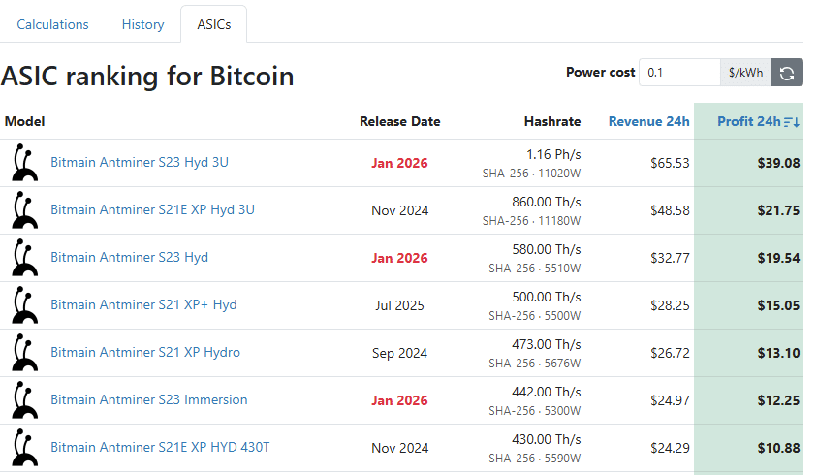Click the 442.00 Th/s hashrate value
Image resolution: width=818 pixels, height=475 pixels.
click(x=547, y=393)
